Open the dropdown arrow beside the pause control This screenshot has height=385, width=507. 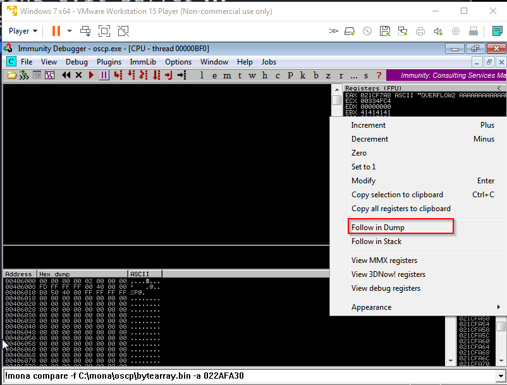pos(69,30)
